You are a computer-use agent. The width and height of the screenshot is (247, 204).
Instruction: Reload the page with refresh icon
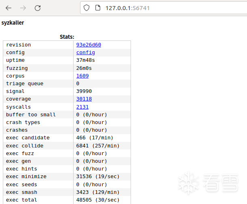pos(38,8)
